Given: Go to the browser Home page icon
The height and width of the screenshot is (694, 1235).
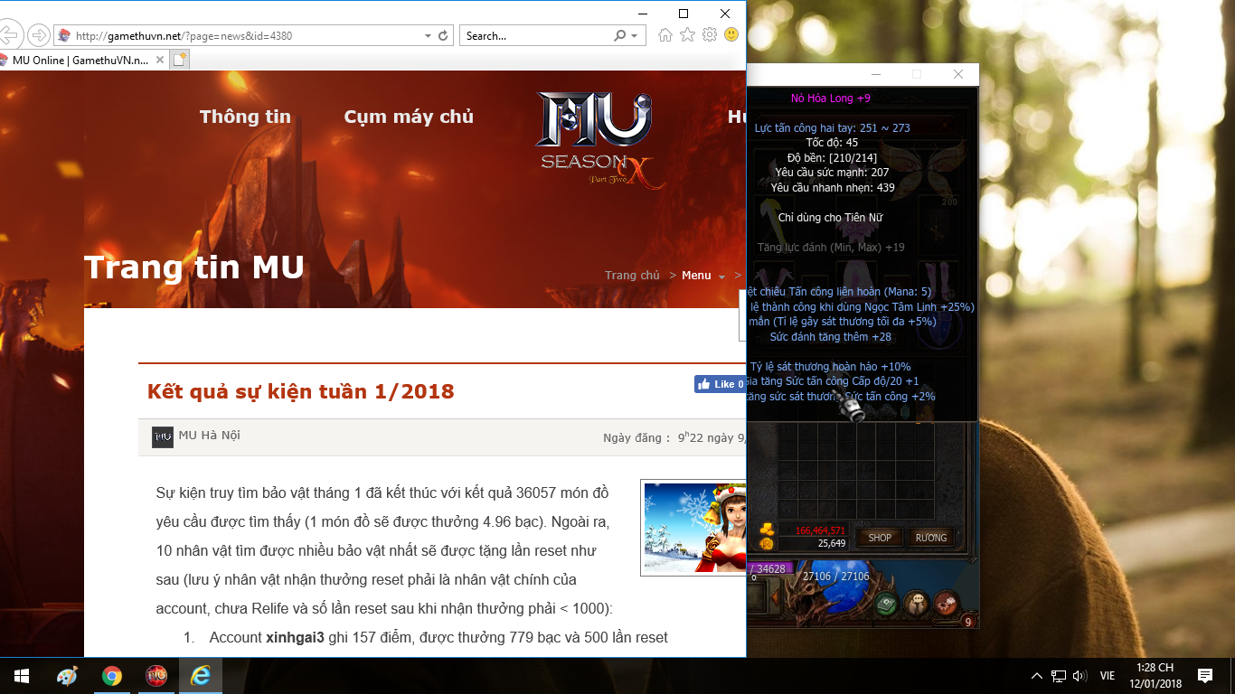Looking at the screenshot, I should coord(665,35).
